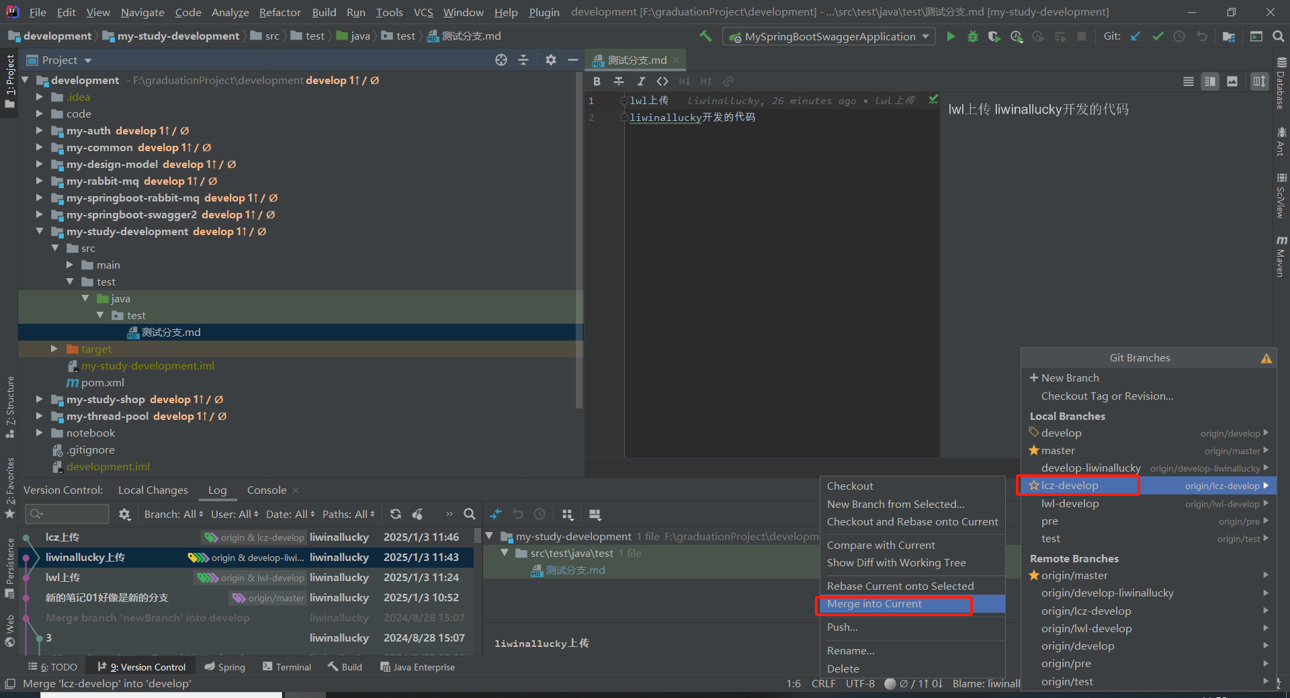This screenshot has width=1290, height=698.
Task: Show markdown preview only
Action: (1232, 81)
